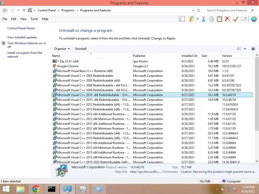Image resolution: width=259 pixels, height=194 pixels.
Task: Click the Forward navigation arrow
Action: point(12,10)
